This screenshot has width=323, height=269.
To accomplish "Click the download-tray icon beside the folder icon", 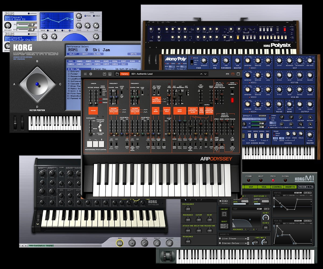I will [110, 74].
